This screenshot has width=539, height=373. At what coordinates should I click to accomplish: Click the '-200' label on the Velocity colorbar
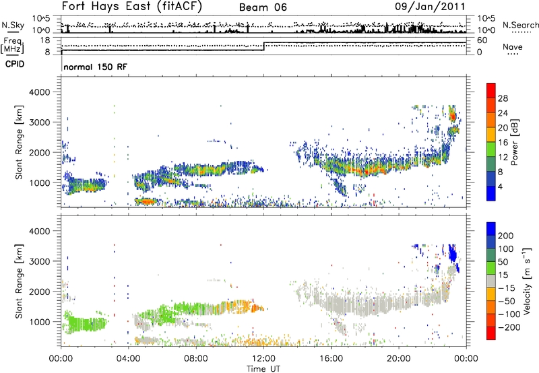pos(509,327)
